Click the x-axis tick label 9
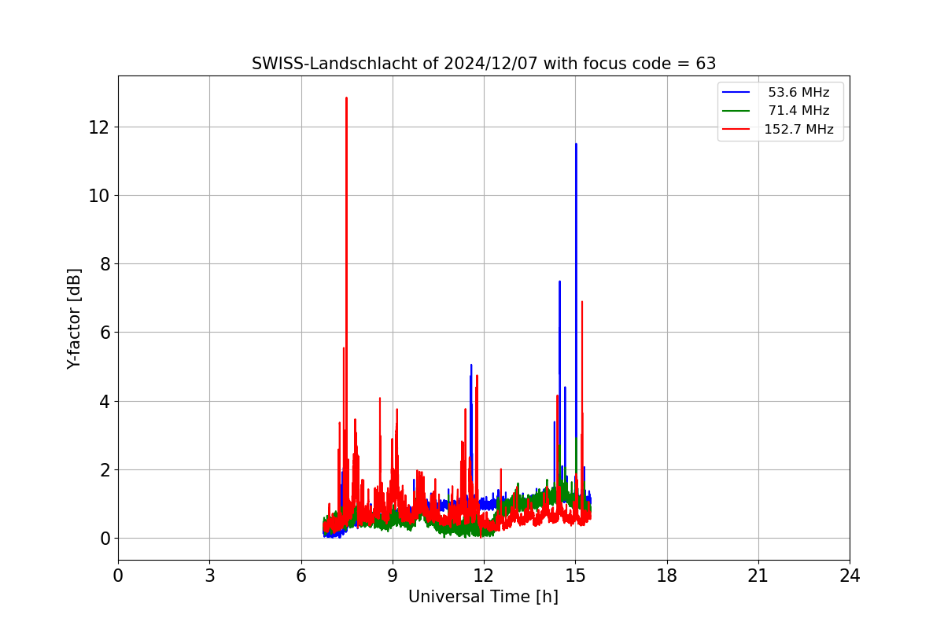 point(393,576)
